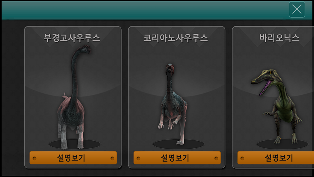The image size is (314, 177).
Task: Open 설명보기 for 바리오닉스
Action: (276, 158)
